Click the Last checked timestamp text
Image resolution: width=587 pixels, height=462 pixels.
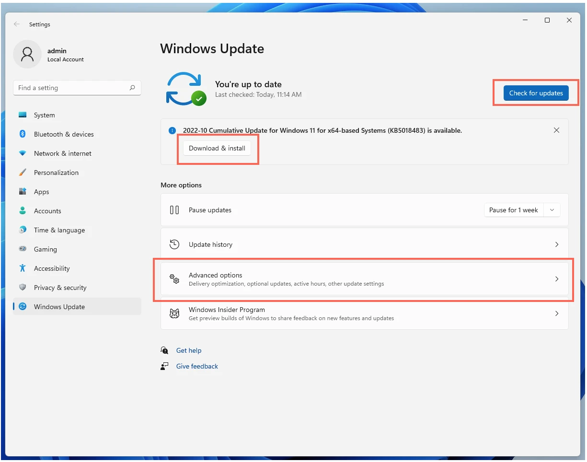[258, 94]
